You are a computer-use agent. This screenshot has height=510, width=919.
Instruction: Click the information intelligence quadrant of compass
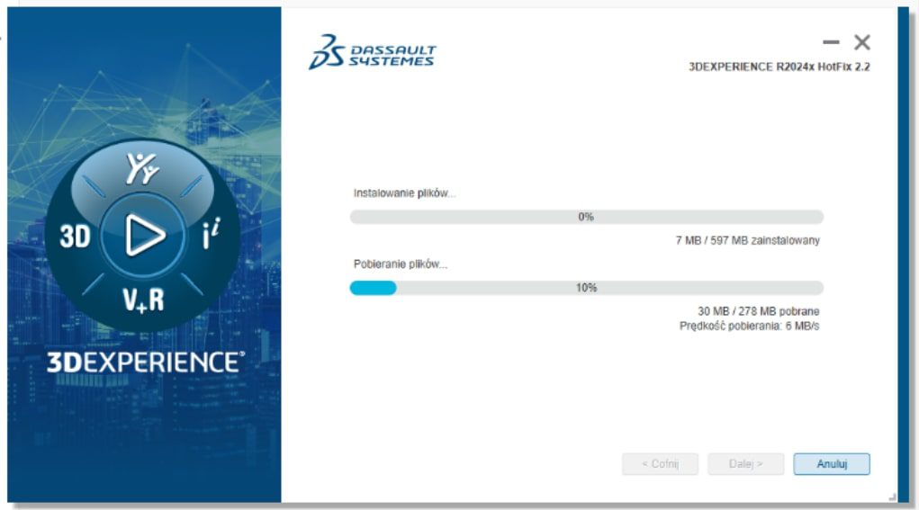click(x=211, y=234)
